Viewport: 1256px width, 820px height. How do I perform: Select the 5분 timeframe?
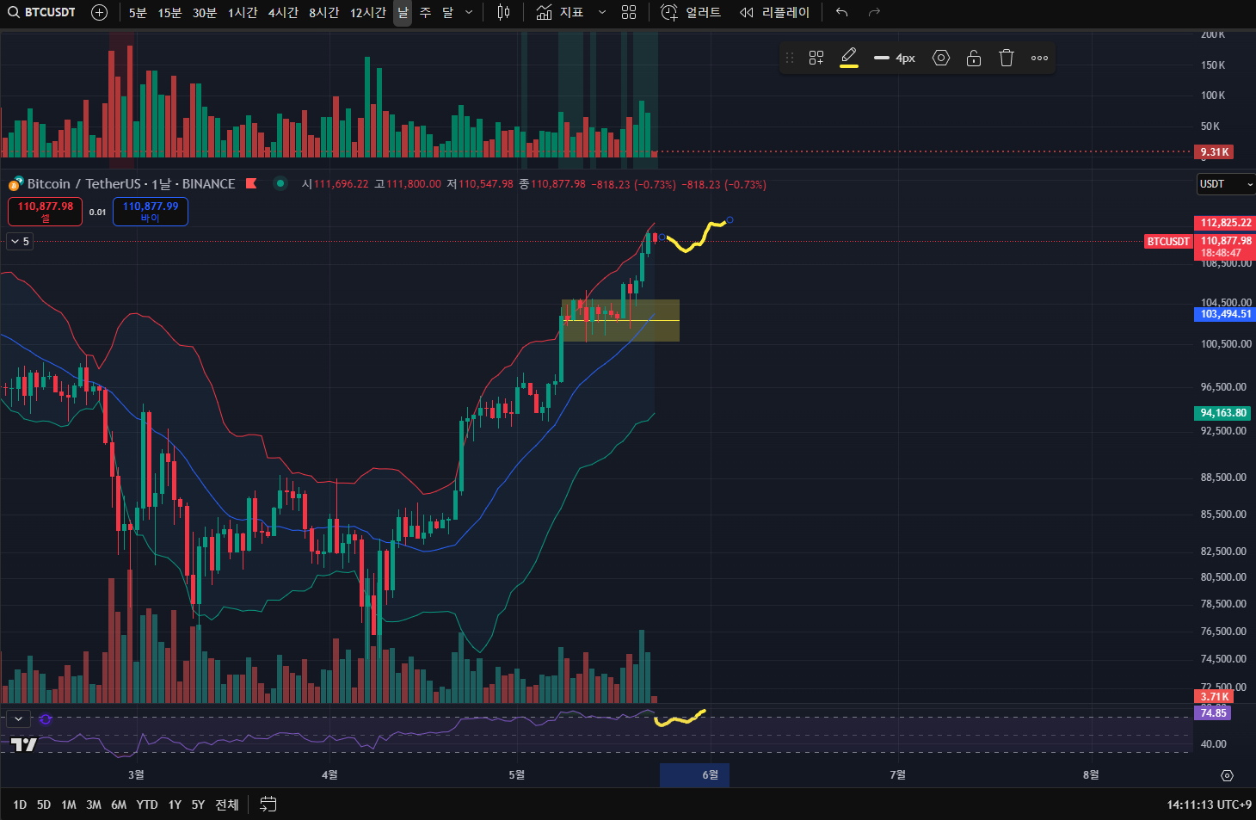pos(138,12)
